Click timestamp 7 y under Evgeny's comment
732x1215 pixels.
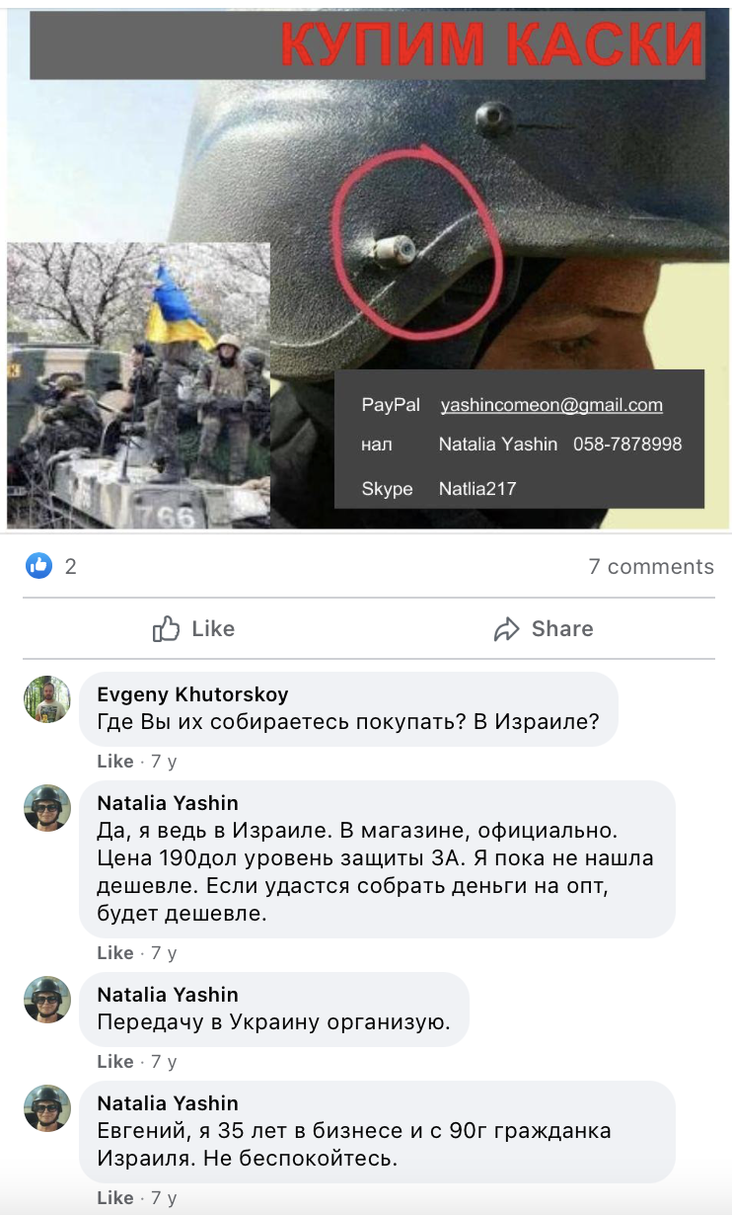click(x=164, y=762)
